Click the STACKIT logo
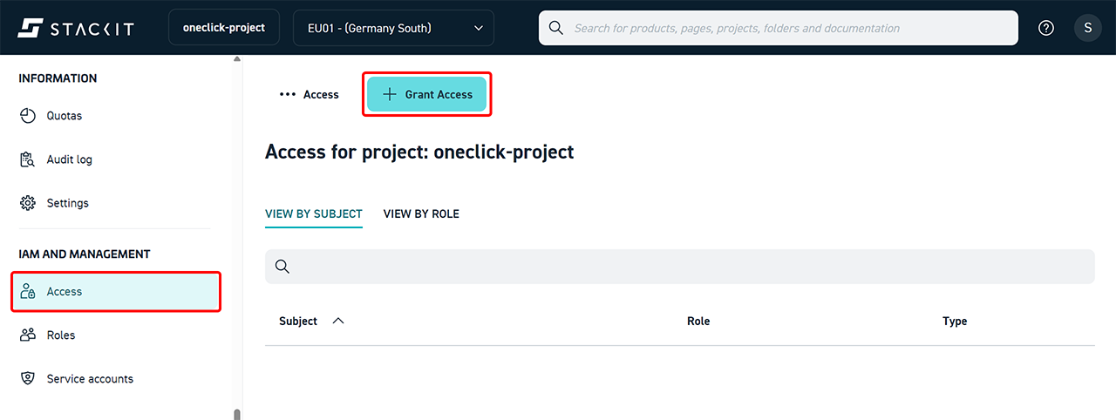Screen dimensions: 1116x420 coord(76,28)
